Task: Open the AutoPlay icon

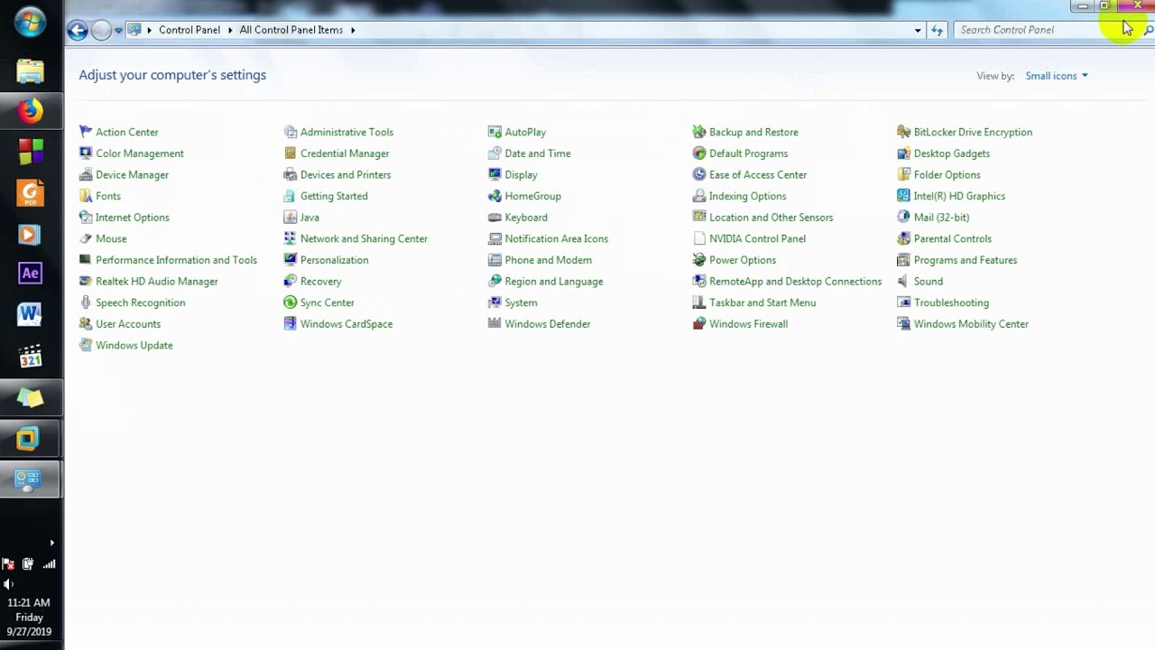Action: click(494, 132)
